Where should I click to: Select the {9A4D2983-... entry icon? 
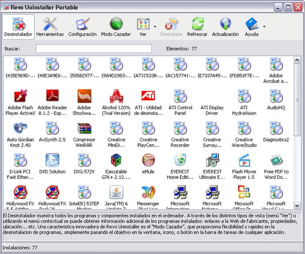116,64
